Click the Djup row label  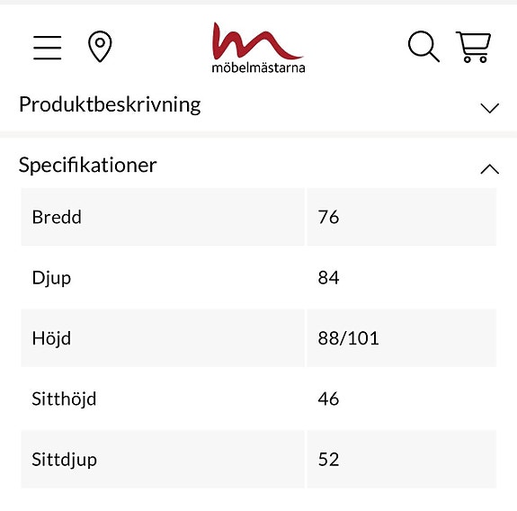51,278
